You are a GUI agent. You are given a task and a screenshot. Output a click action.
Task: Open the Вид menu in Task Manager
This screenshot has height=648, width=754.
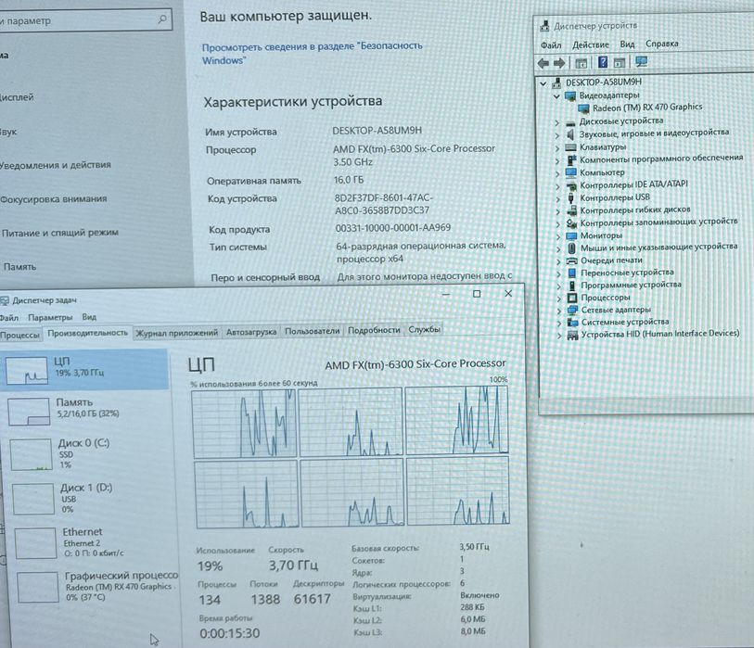coord(89,317)
